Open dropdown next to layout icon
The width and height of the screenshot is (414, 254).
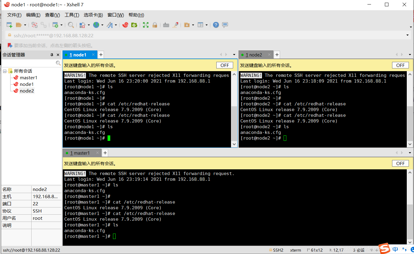(207, 25)
